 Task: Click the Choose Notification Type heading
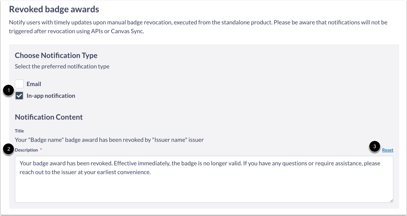[56, 55]
